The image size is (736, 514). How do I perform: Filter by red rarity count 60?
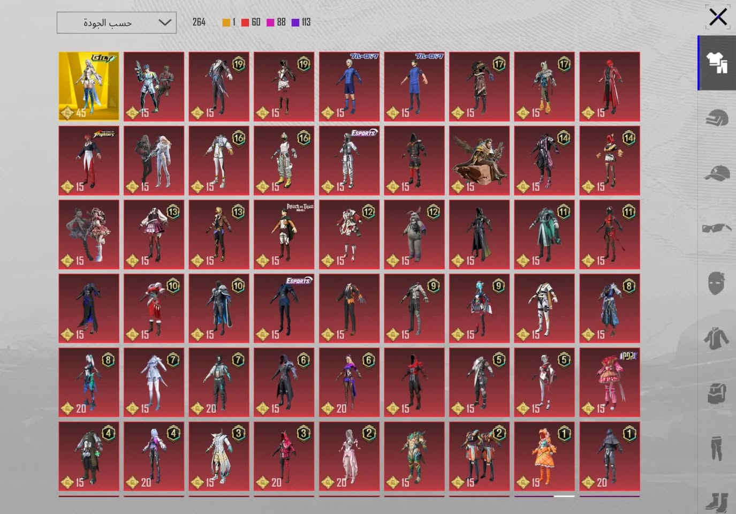point(251,22)
